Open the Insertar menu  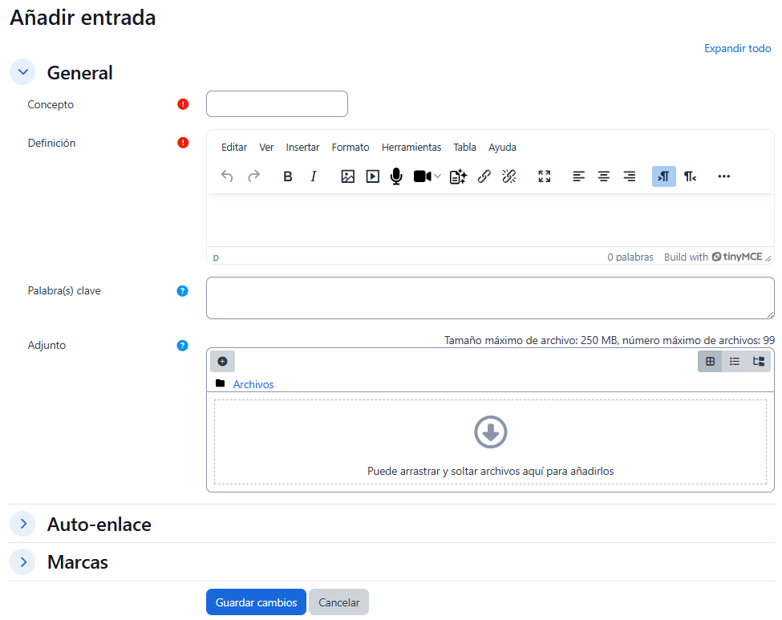[x=302, y=148]
